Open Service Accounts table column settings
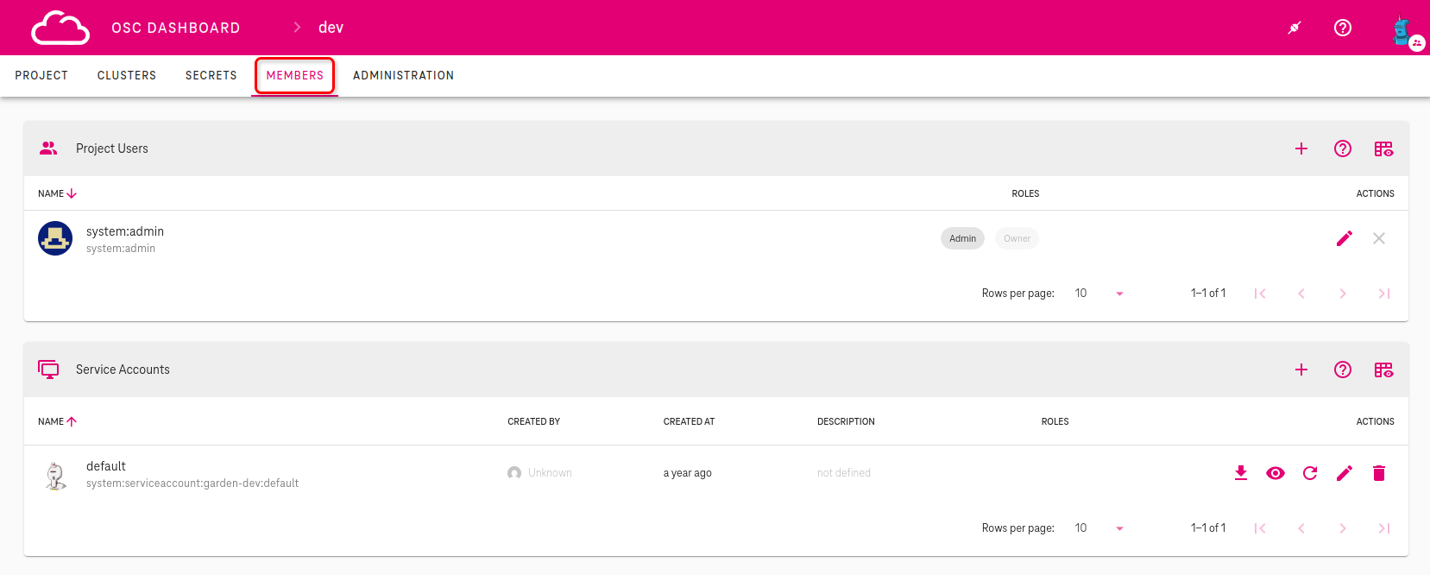 tap(1384, 370)
